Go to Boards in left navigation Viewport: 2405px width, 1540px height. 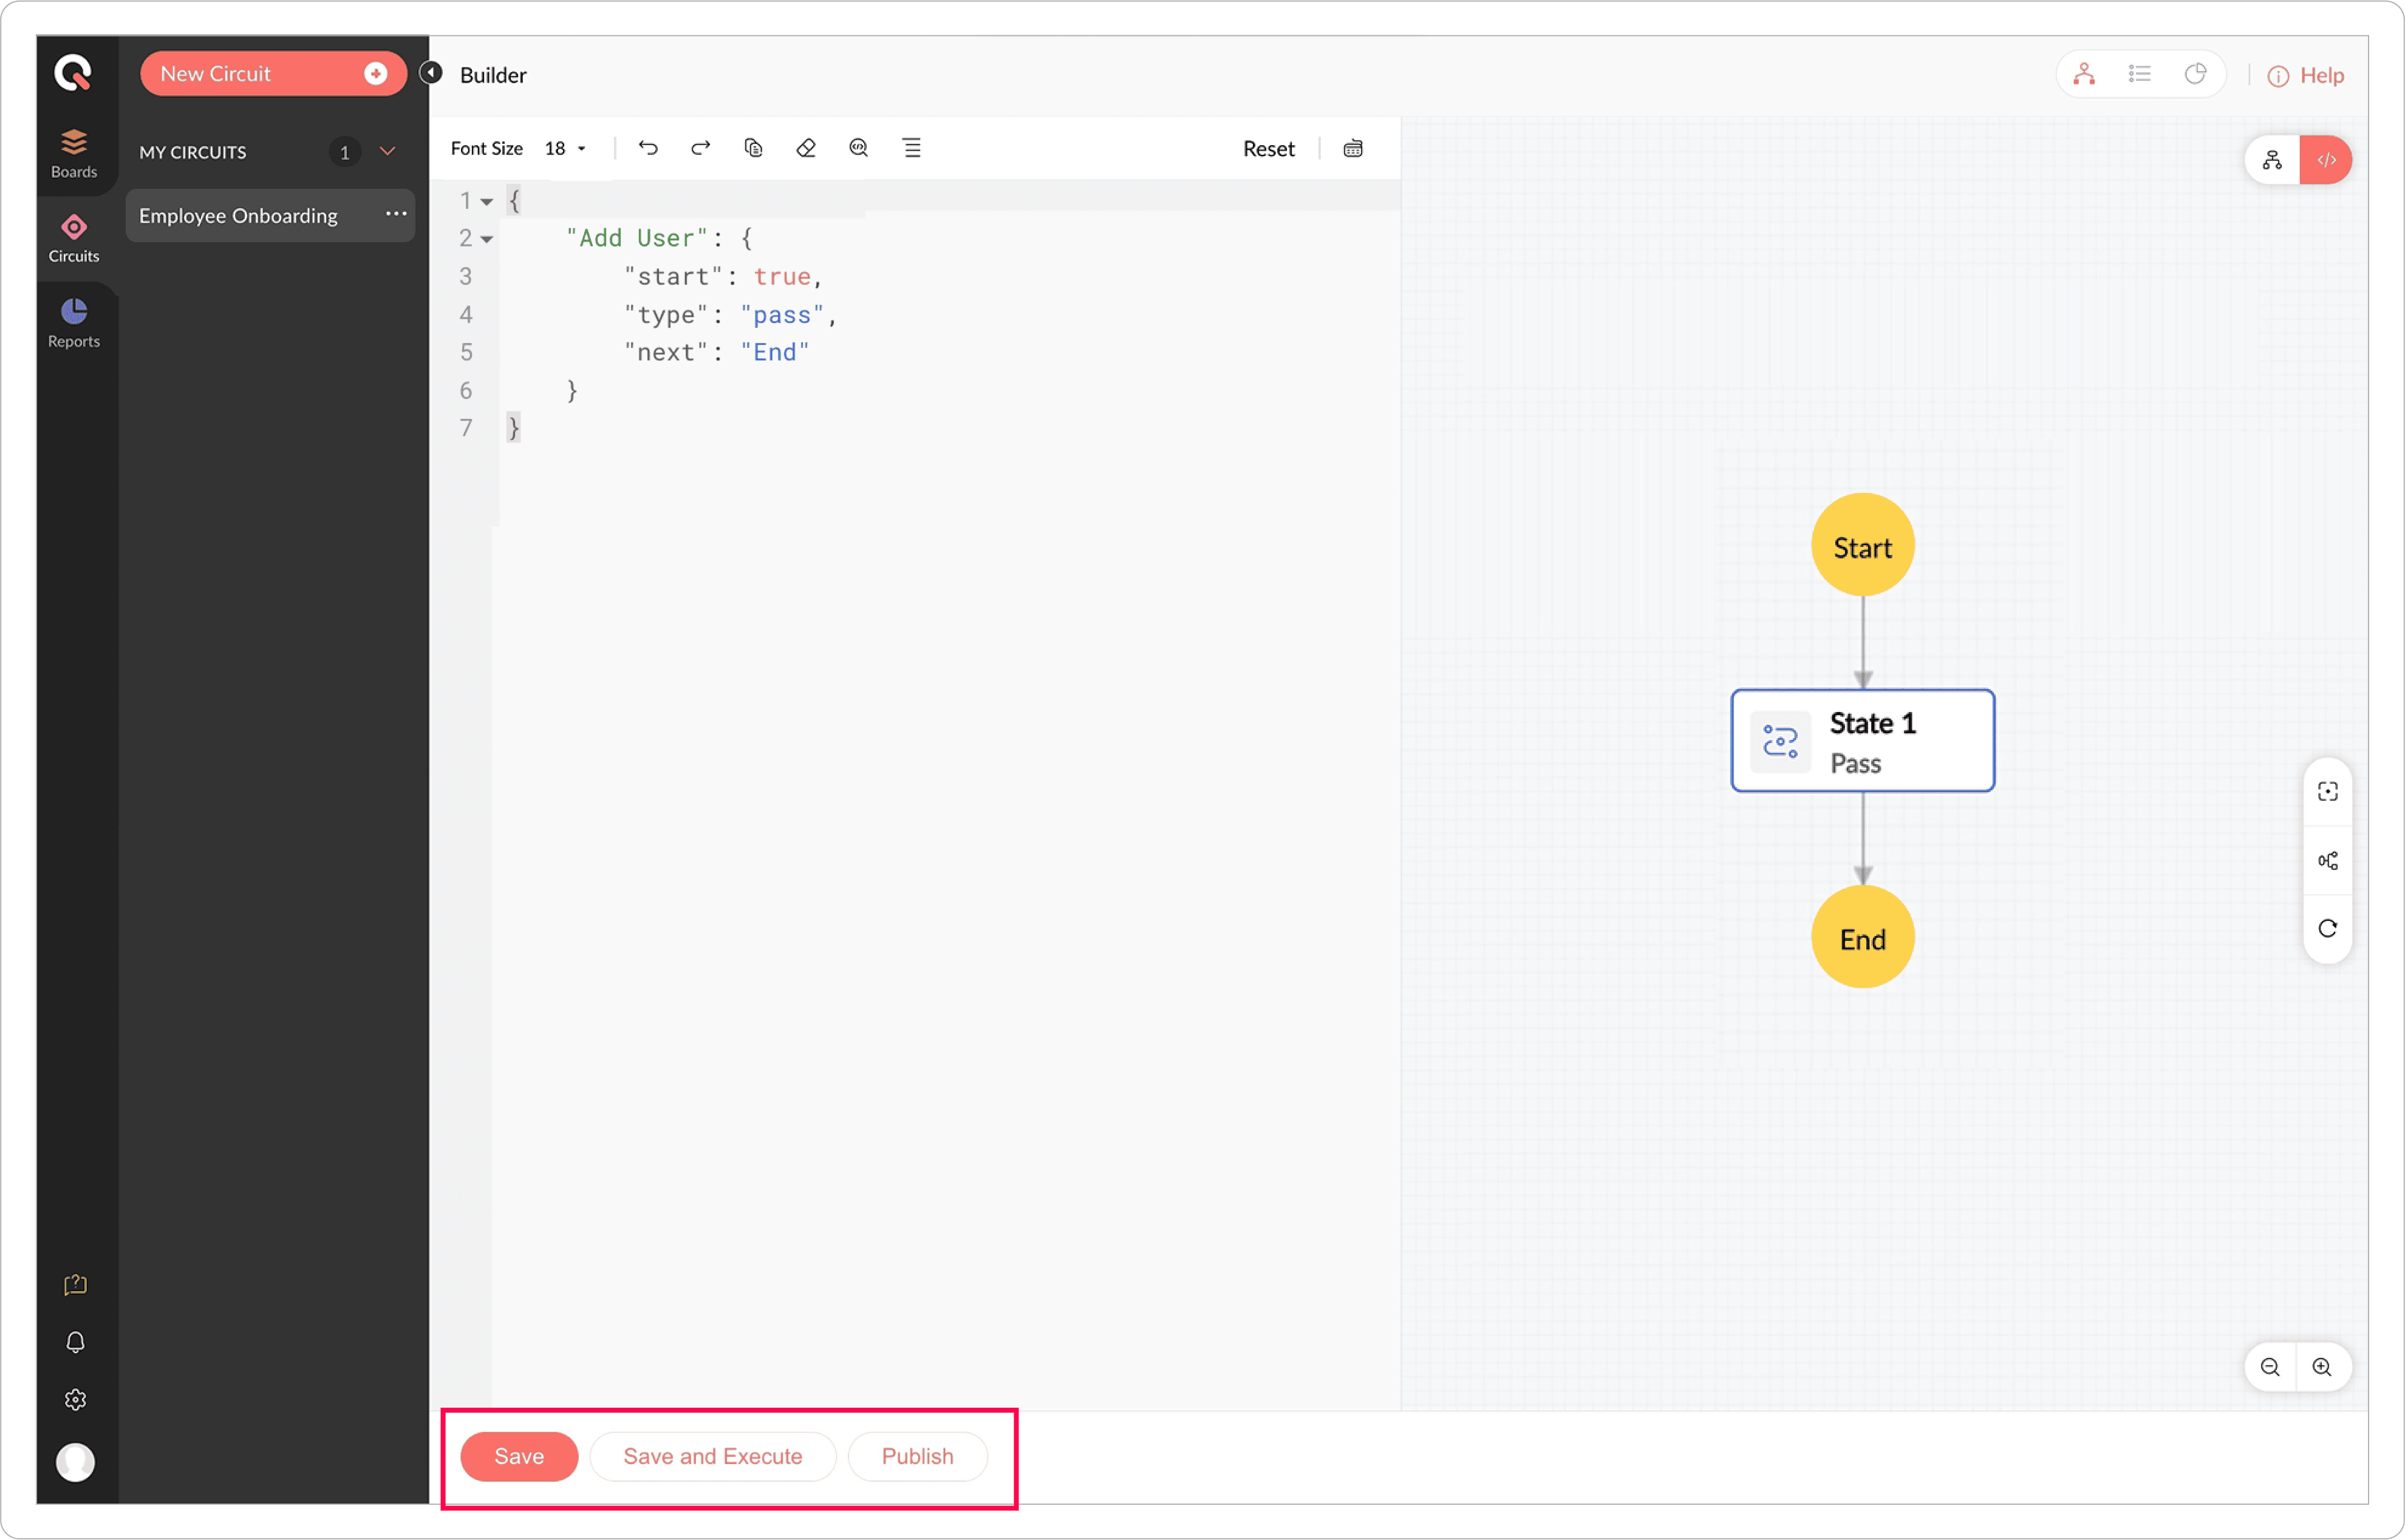click(x=74, y=153)
